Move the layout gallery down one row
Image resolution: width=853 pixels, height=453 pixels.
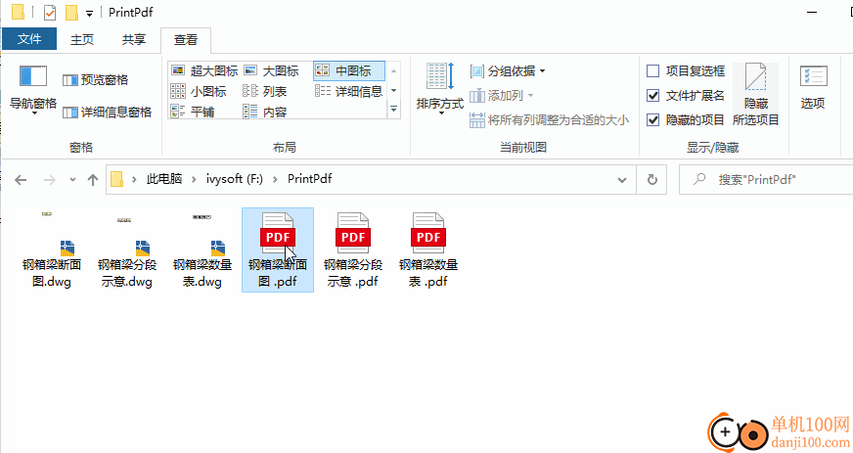coord(393,91)
